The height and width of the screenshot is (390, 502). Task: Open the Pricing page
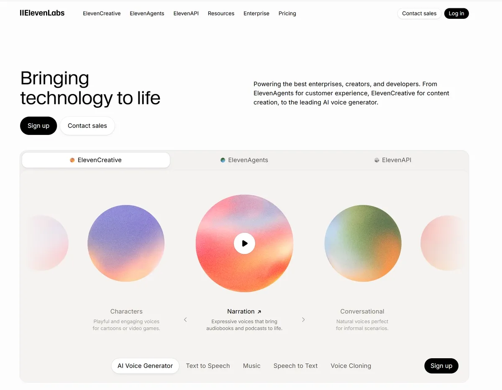tap(287, 13)
